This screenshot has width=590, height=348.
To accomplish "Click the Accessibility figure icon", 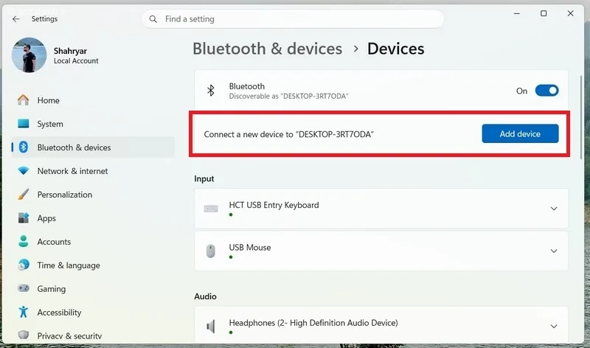I will click(24, 312).
